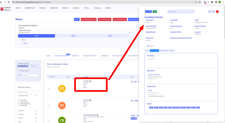Check the Select All checkbox
The width and height of the screenshot is (225, 123).
pyautogui.click(x=49, y=77)
